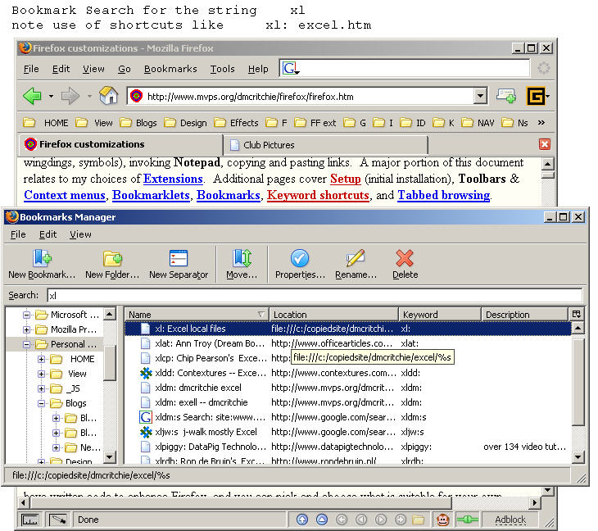Sort by the Keyword column header

tap(439, 315)
